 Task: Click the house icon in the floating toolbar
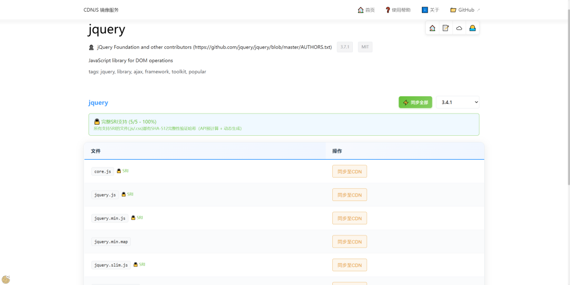click(x=433, y=28)
